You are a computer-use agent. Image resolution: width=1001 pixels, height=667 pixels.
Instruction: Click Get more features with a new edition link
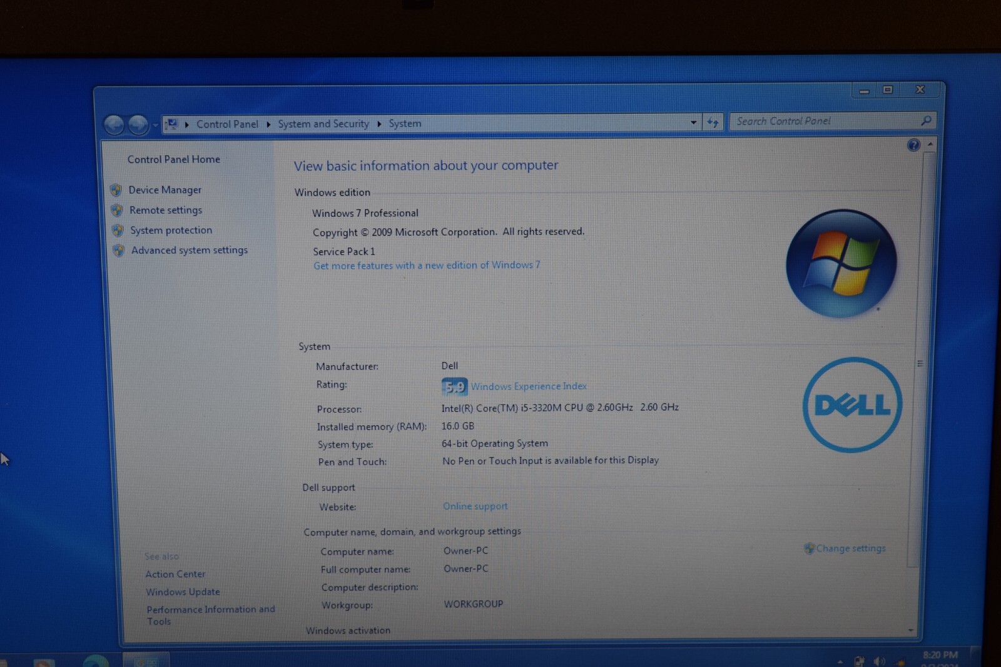pos(427,265)
